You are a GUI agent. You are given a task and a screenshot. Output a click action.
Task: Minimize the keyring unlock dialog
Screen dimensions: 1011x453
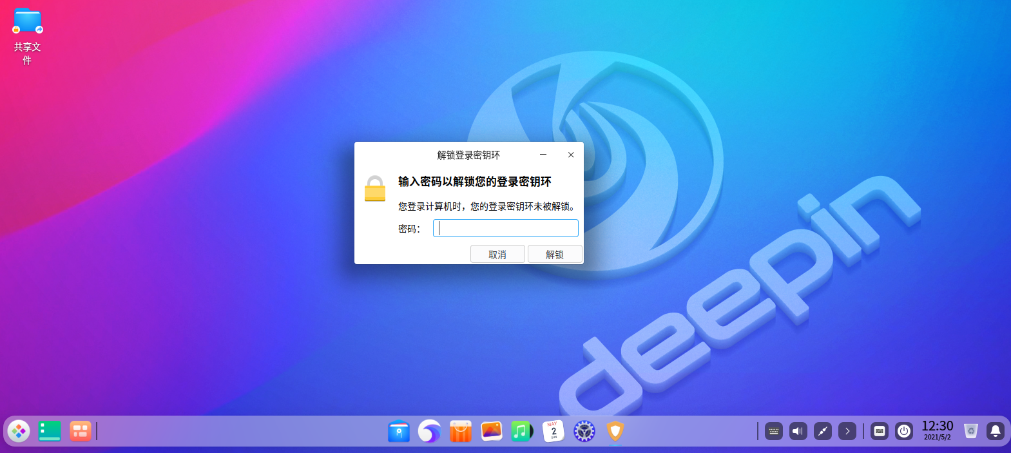click(543, 155)
